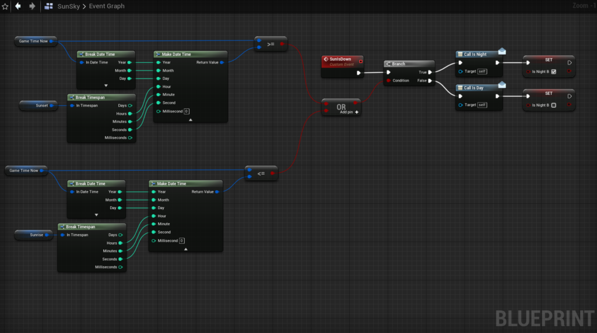Click Target self pin on Call Is Day
597x333 pixels.
coord(461,105)
